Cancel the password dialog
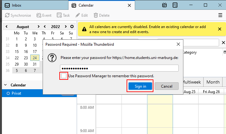Screen dimensions: 226x134 (x=167, y=86)
